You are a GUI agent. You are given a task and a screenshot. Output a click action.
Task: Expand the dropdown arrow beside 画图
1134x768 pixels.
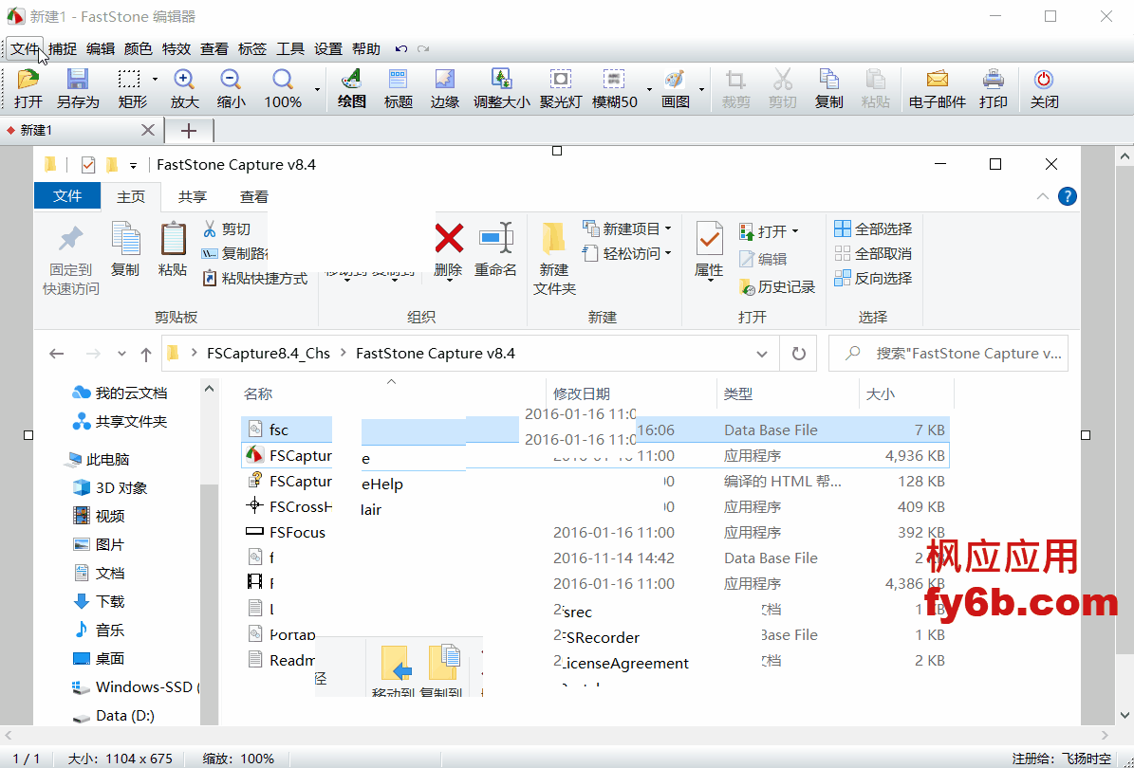pyautogui.click(x=701, y=89)
